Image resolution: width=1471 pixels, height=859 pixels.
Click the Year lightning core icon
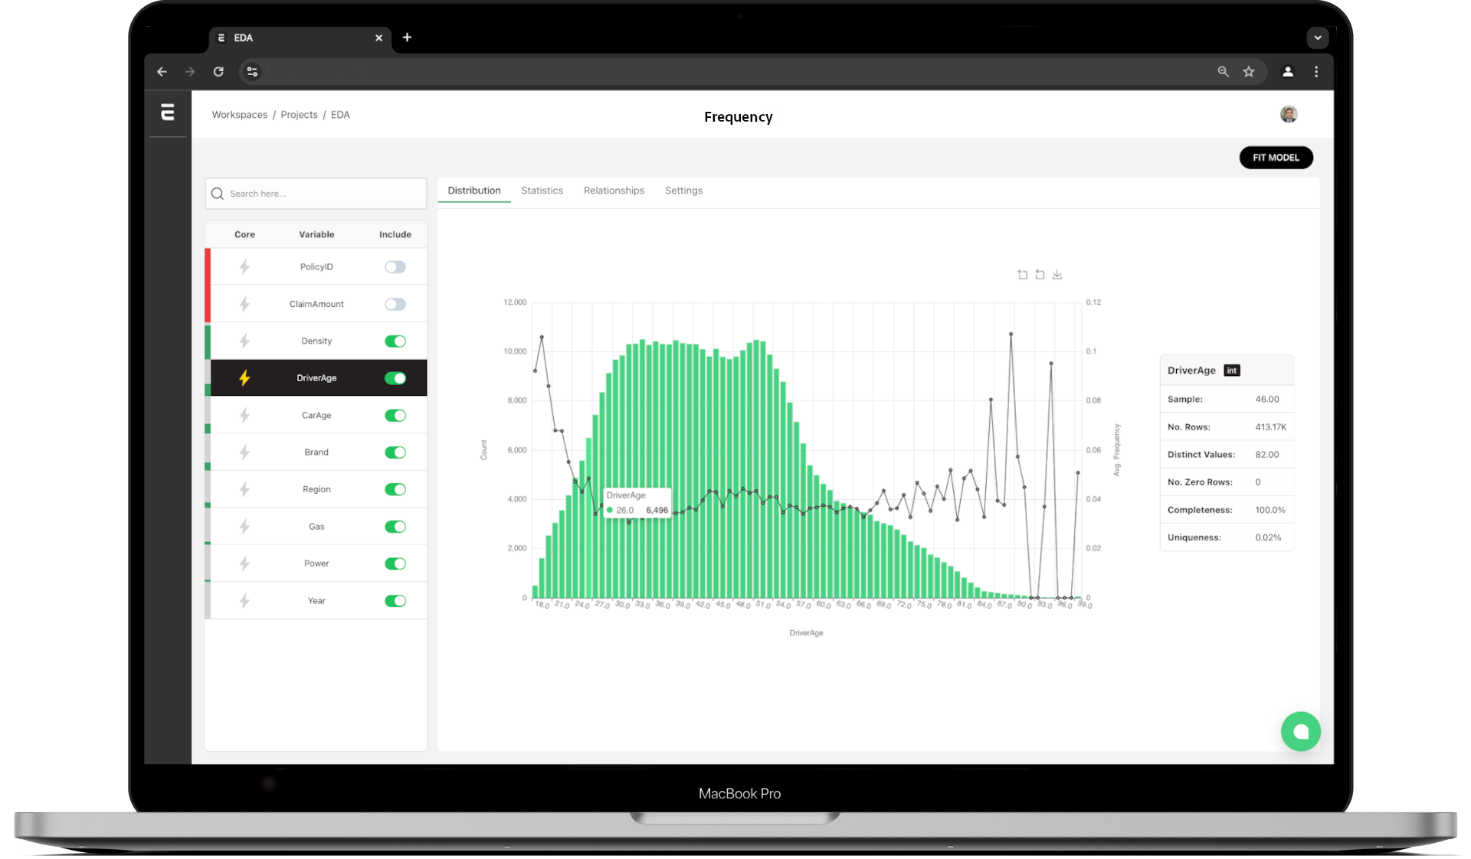244,600
